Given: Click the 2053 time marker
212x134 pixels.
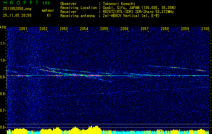Looking at the screenshot, I should pos(64,29).
